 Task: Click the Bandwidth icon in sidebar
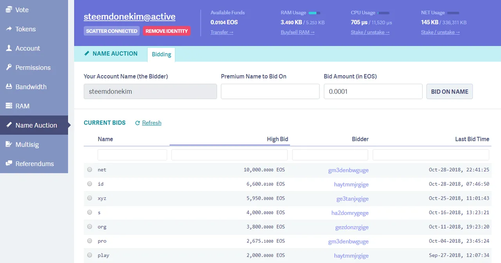(x=9, y=86)
